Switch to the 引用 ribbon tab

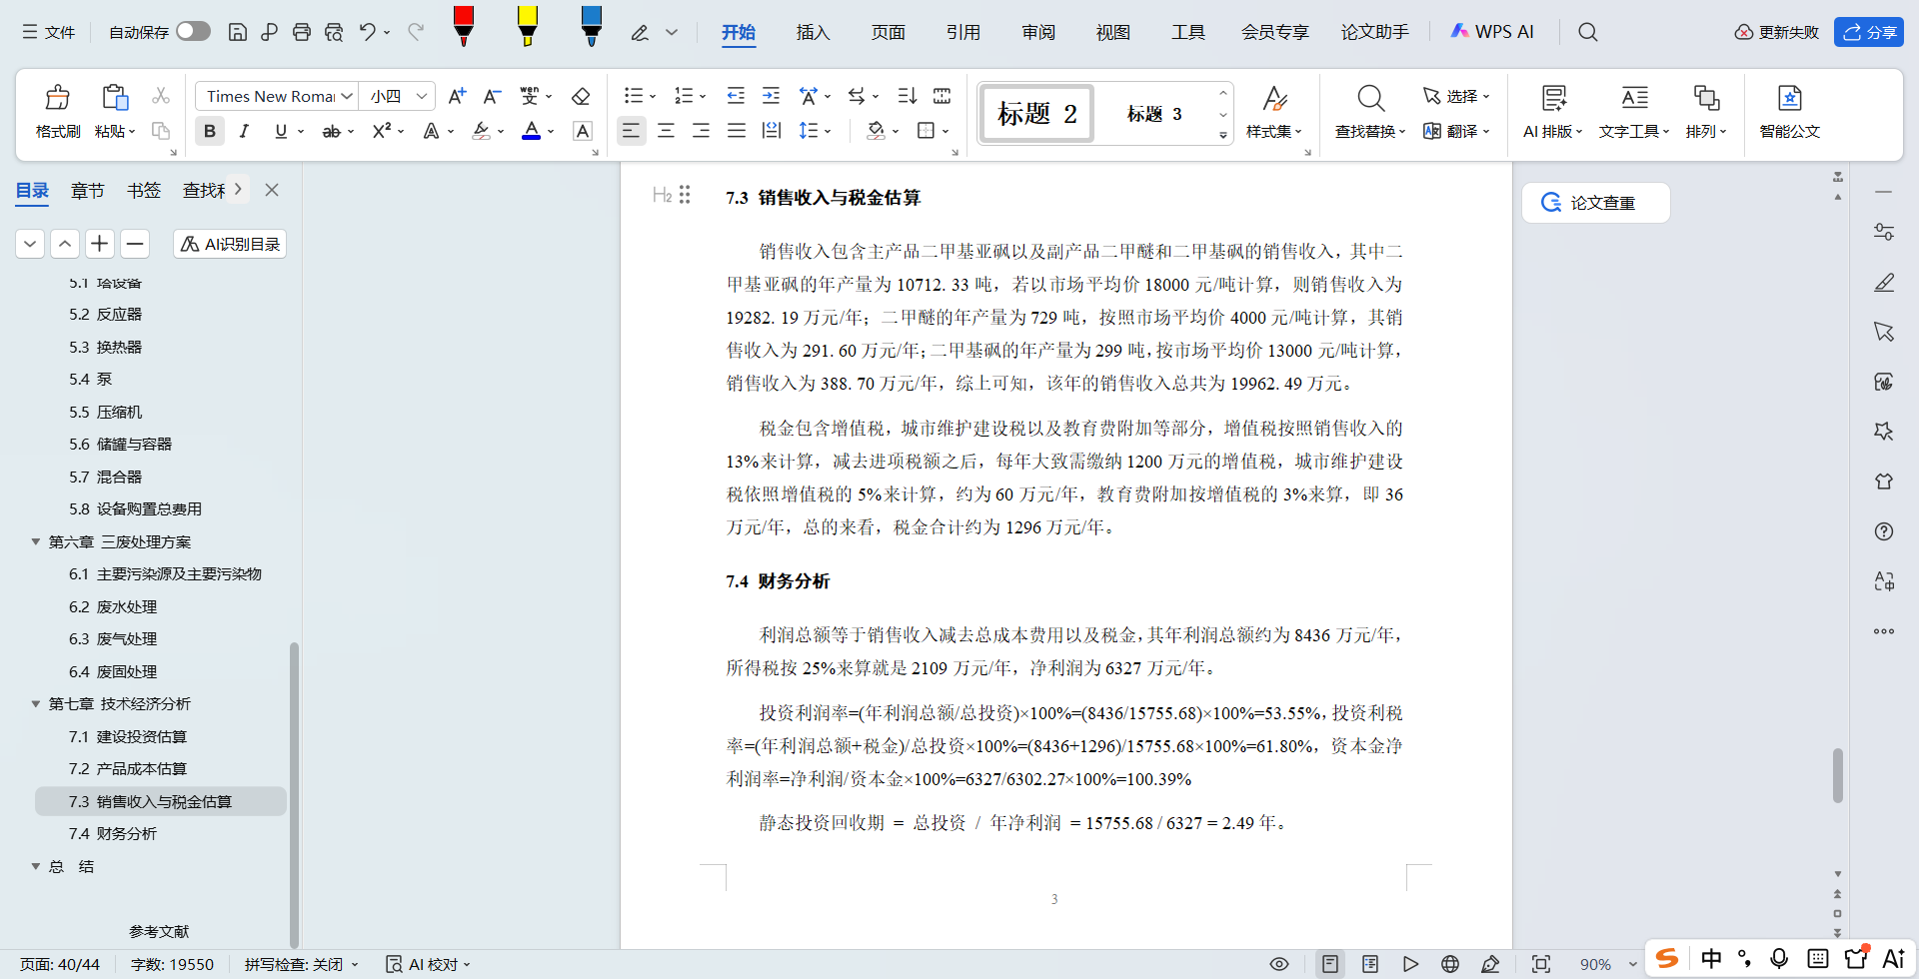click(x=962, y=32)
